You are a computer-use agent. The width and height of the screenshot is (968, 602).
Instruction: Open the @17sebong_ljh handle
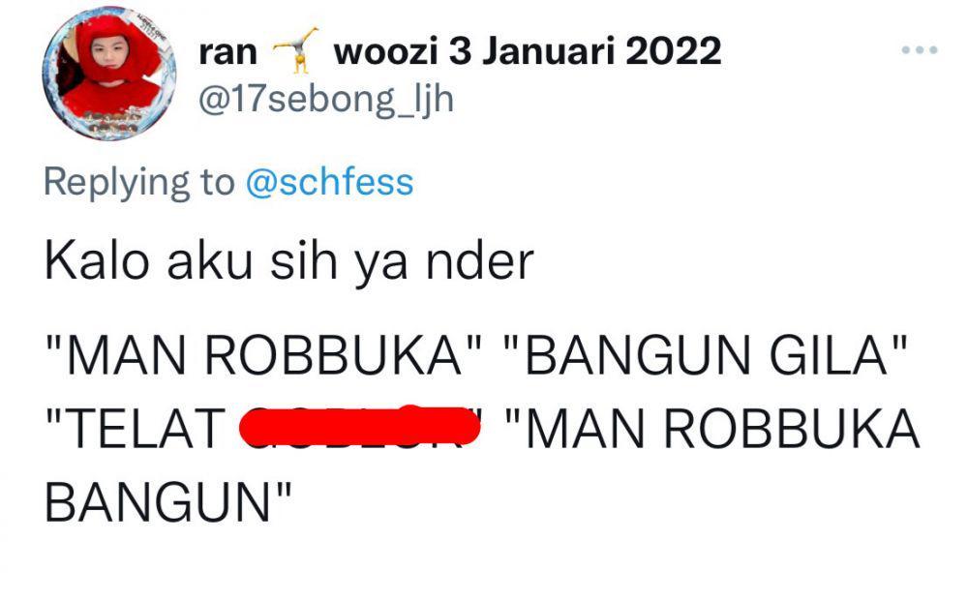pos(326,99)
